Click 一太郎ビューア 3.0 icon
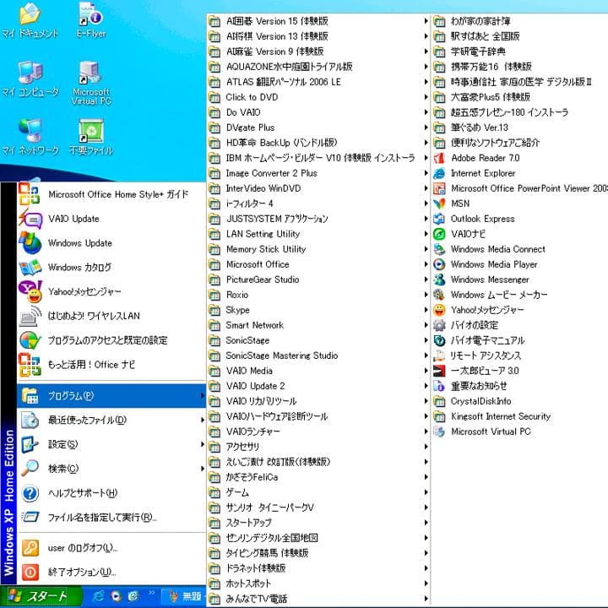This screenshot has height=608, width=608. [439, 371]
